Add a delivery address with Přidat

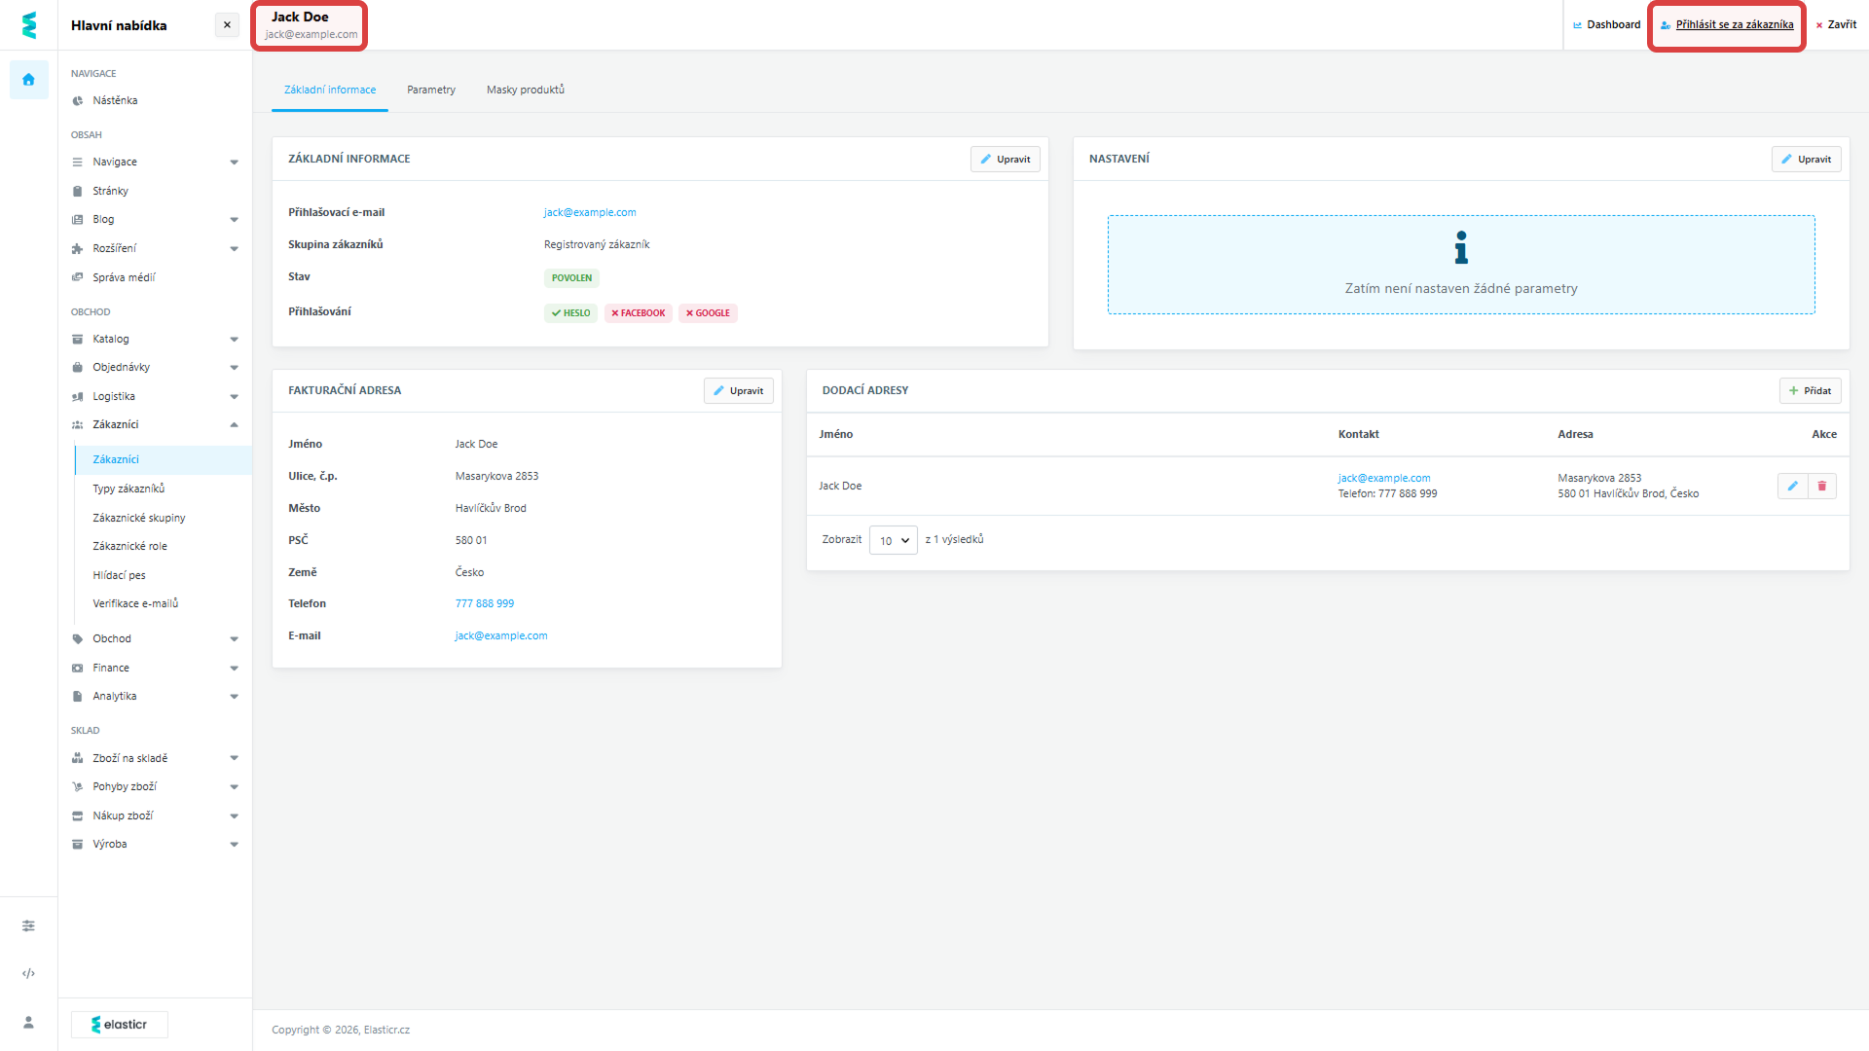click(x=1810, y=390)
